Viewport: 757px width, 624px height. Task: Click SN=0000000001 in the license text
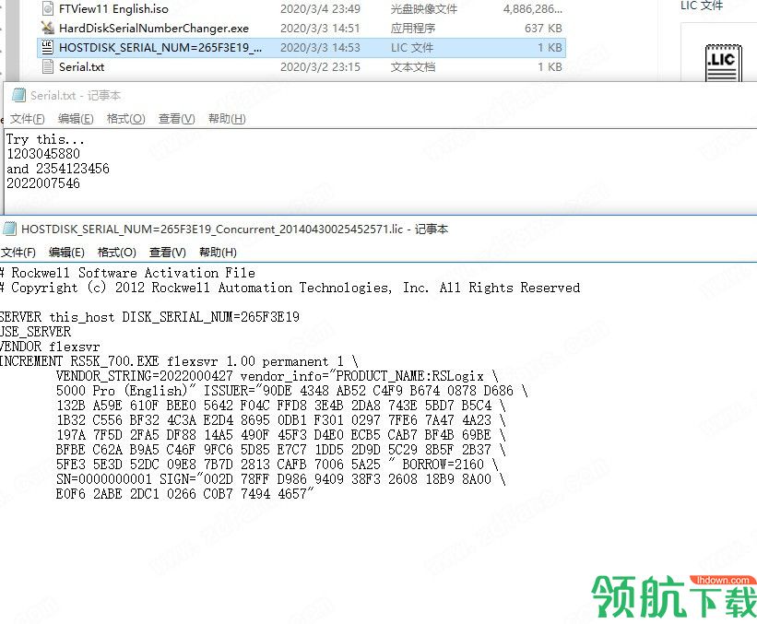click(x=104, y=478)
